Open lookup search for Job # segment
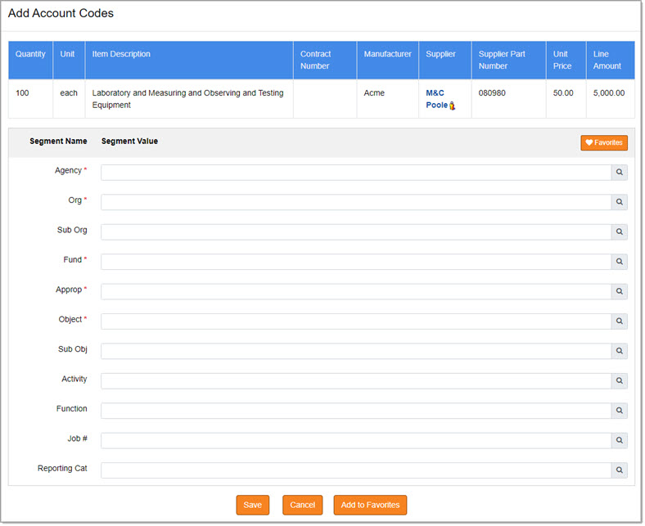 click(619, 440)
